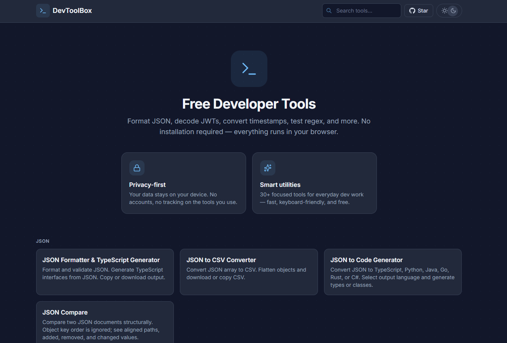Screen dimensions: 507x343
Task: Click the GitHub Star button
Action: [418, 11]
